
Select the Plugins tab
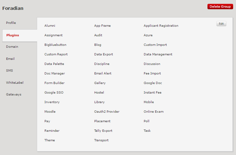13,35
